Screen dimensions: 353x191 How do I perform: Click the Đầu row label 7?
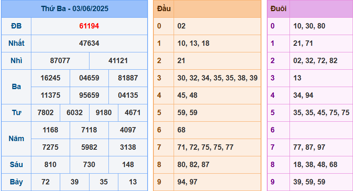click(159, 147)
